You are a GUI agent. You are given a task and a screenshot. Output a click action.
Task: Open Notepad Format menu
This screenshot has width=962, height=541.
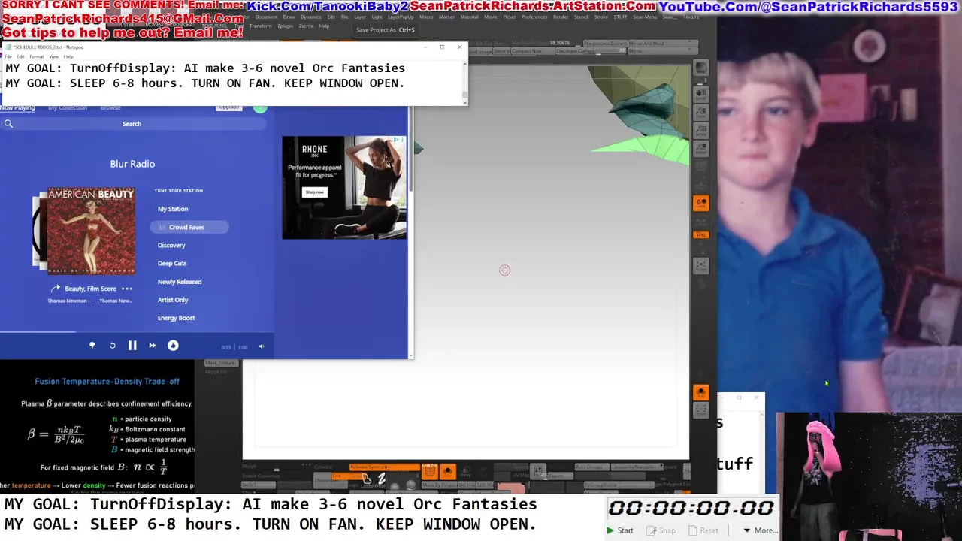click(37, 56)
